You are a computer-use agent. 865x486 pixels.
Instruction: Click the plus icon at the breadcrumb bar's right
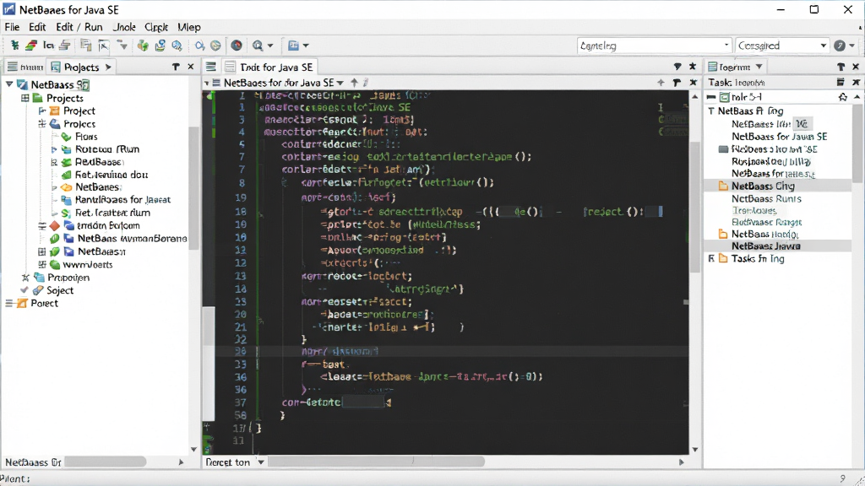coord(661,83)
